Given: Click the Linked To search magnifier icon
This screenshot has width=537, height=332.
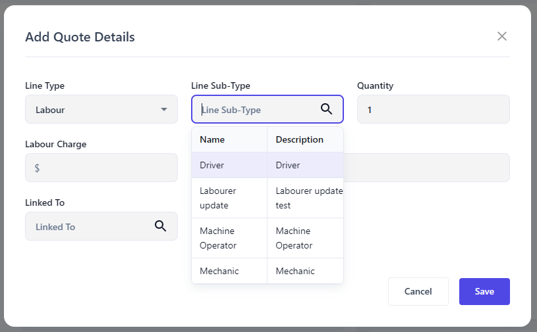Looking at the screenshot, I should pos(160,226).
